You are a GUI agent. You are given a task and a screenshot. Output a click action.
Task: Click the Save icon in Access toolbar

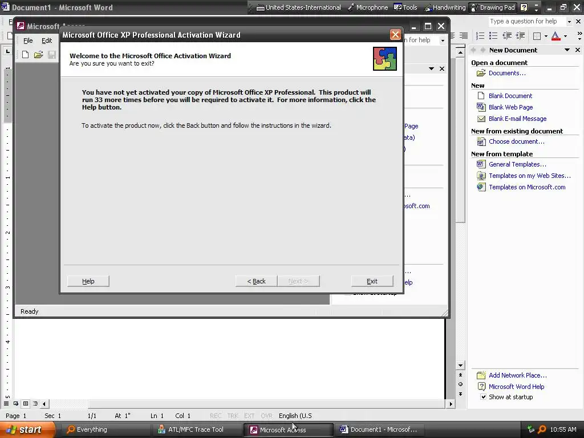coord(52,55)
